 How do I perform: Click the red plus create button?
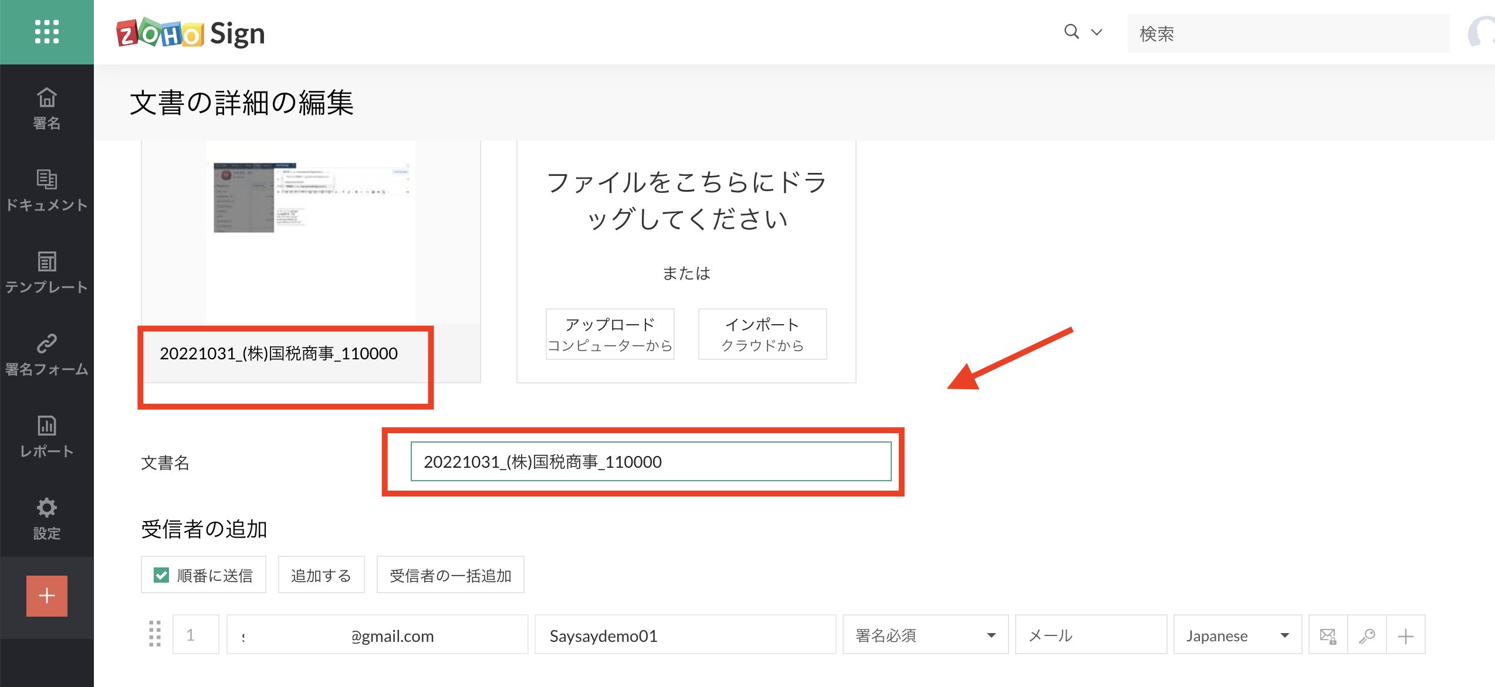46,596
